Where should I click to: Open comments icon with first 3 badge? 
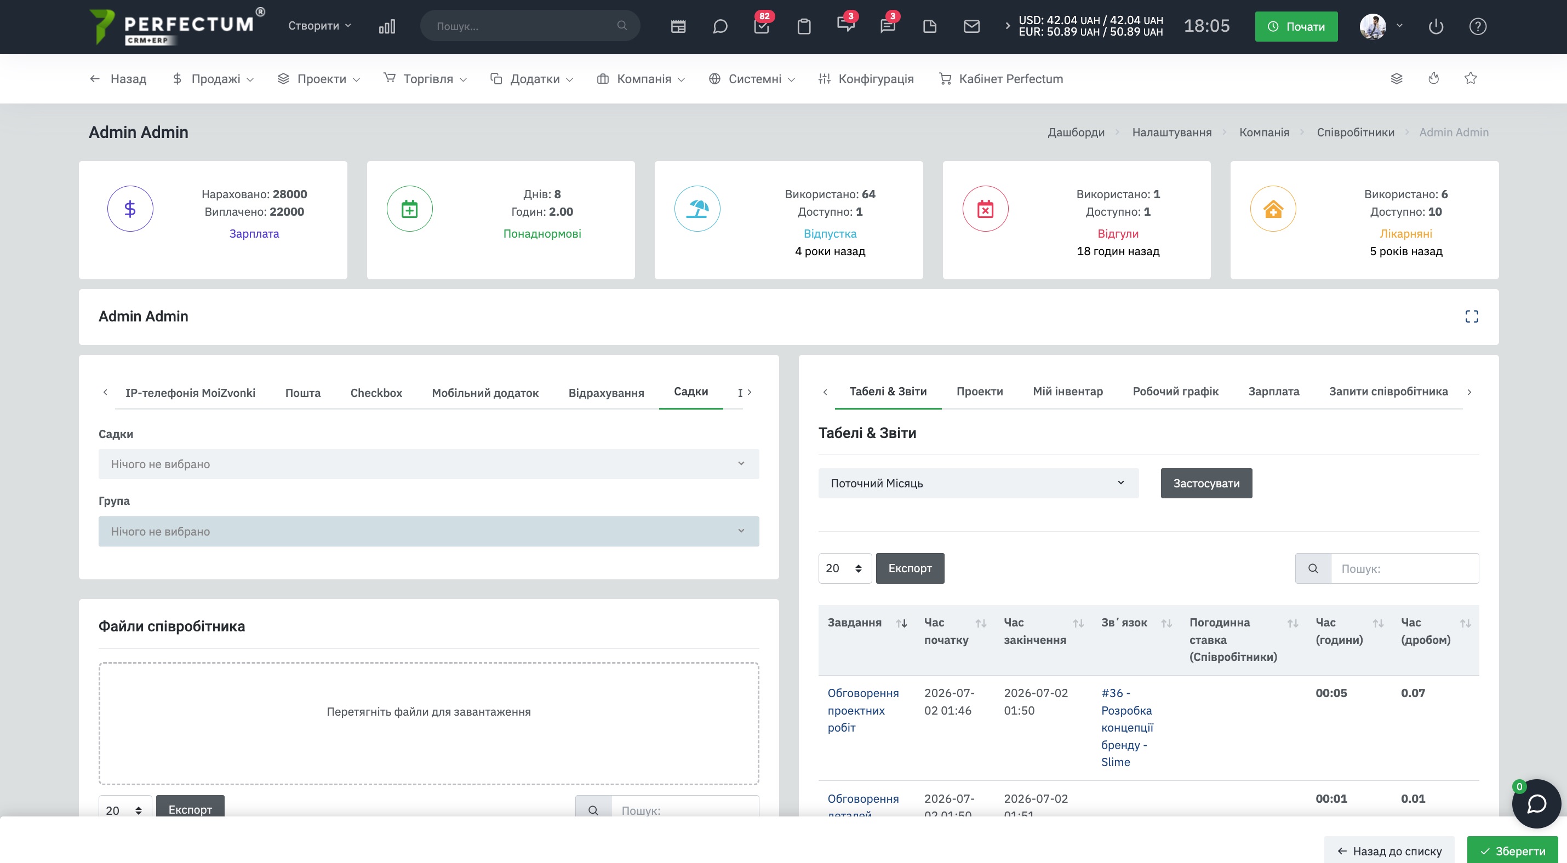point(845,25)
